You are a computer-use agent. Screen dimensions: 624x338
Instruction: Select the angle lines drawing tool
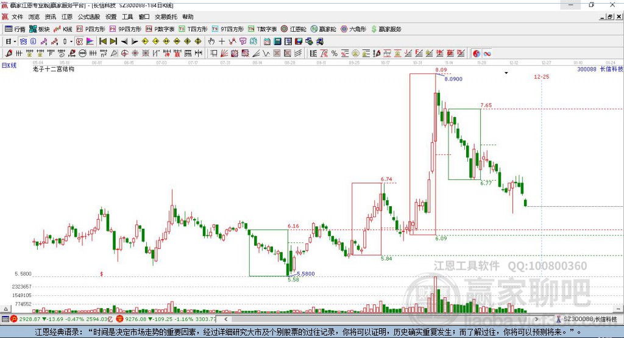(256, 54)
